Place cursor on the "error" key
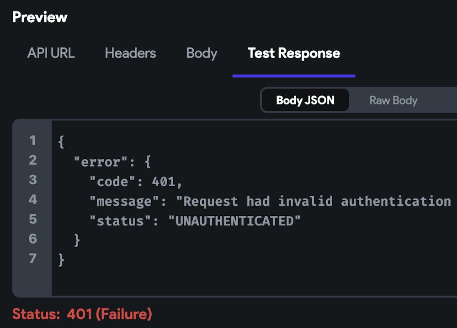457x328 pixels. tap(100, 162)
